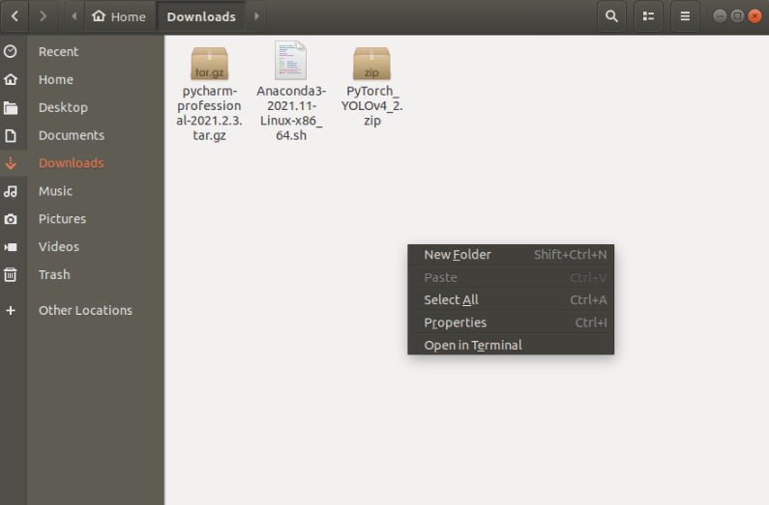The image size is (769, 505).
Task: Maximize the file manager window
Action: [737, 16]
